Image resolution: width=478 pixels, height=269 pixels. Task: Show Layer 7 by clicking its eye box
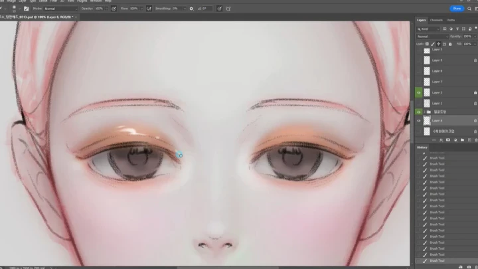click(x=419, y=82)
